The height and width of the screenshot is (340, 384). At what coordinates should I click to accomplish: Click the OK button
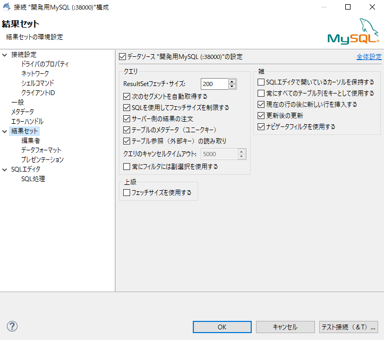click(x=222, y=327)
